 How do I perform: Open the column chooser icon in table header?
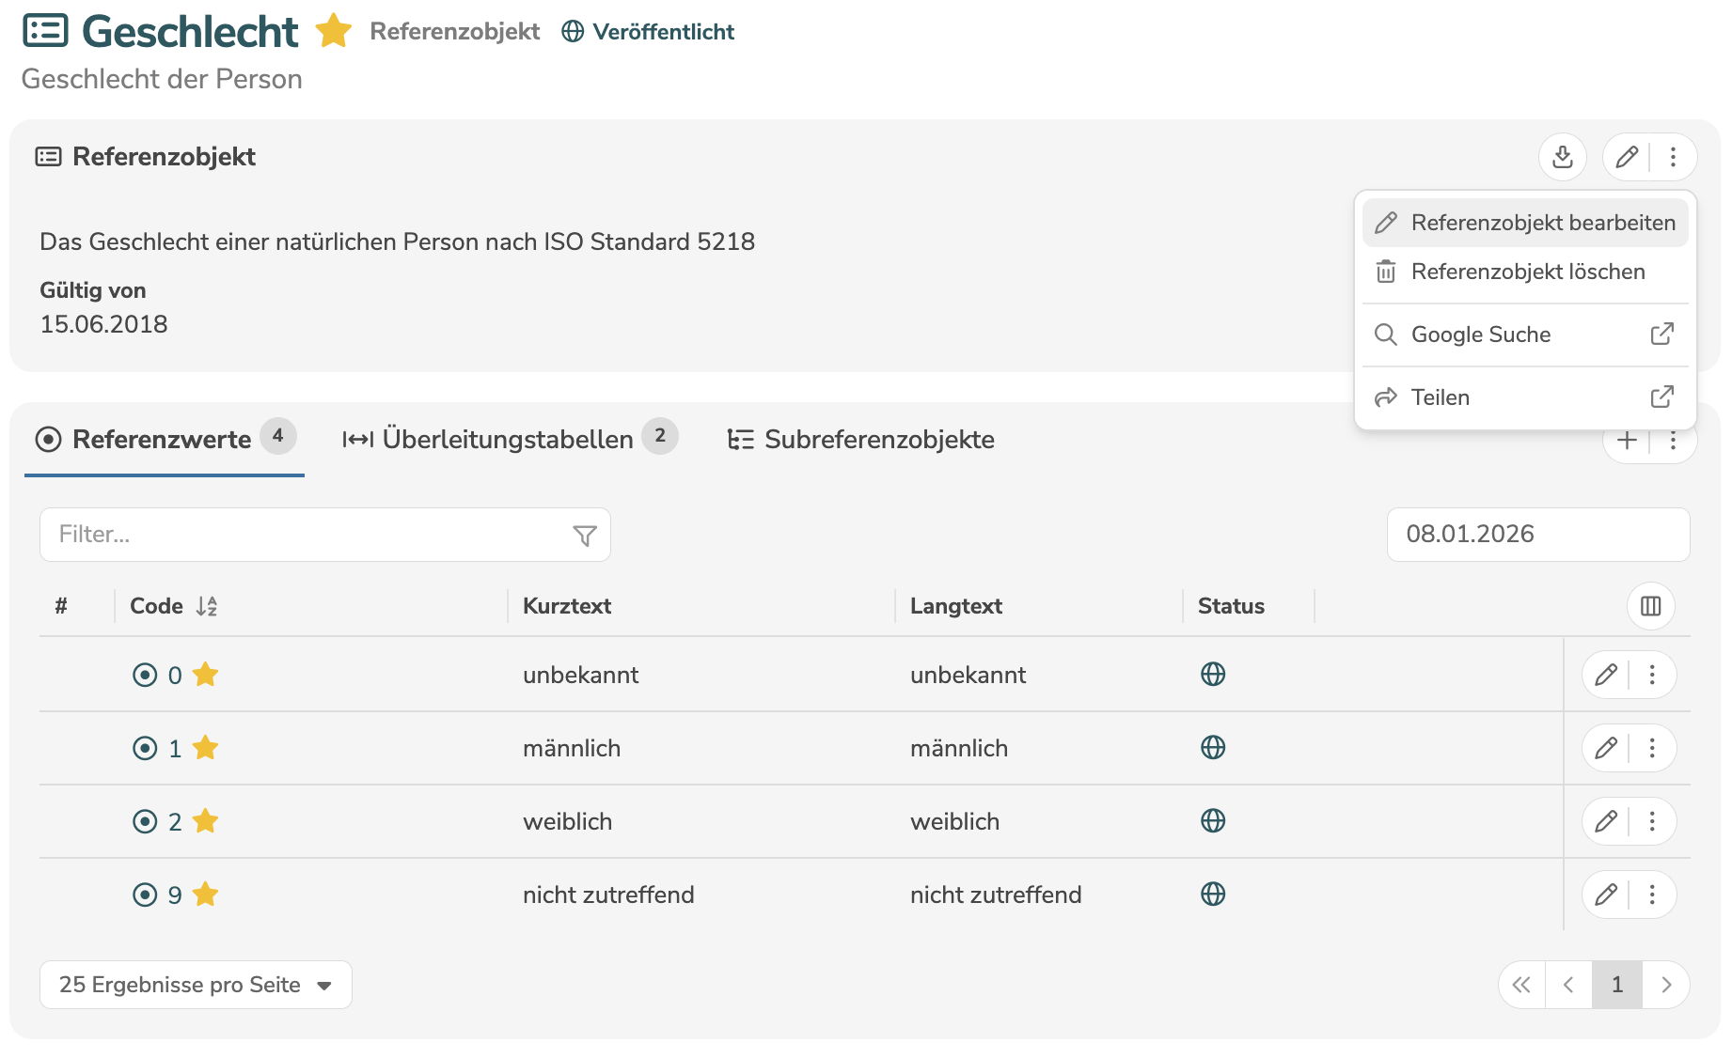[x=1650, y=606]
